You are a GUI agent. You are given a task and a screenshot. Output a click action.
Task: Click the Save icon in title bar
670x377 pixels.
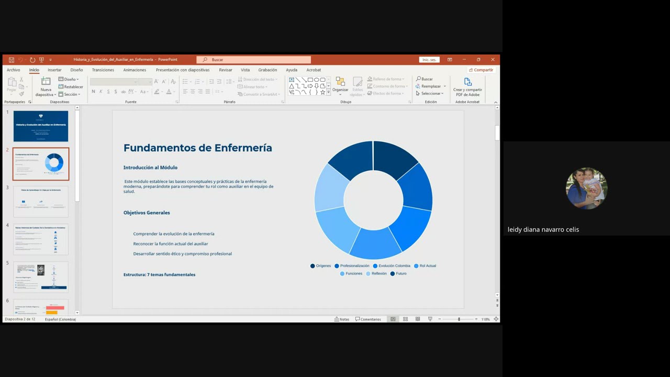tap(12, 60)
